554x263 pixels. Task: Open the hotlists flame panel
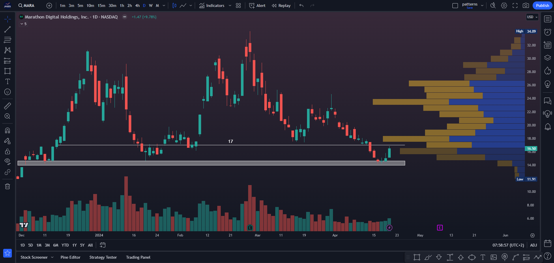pos(547,71)
